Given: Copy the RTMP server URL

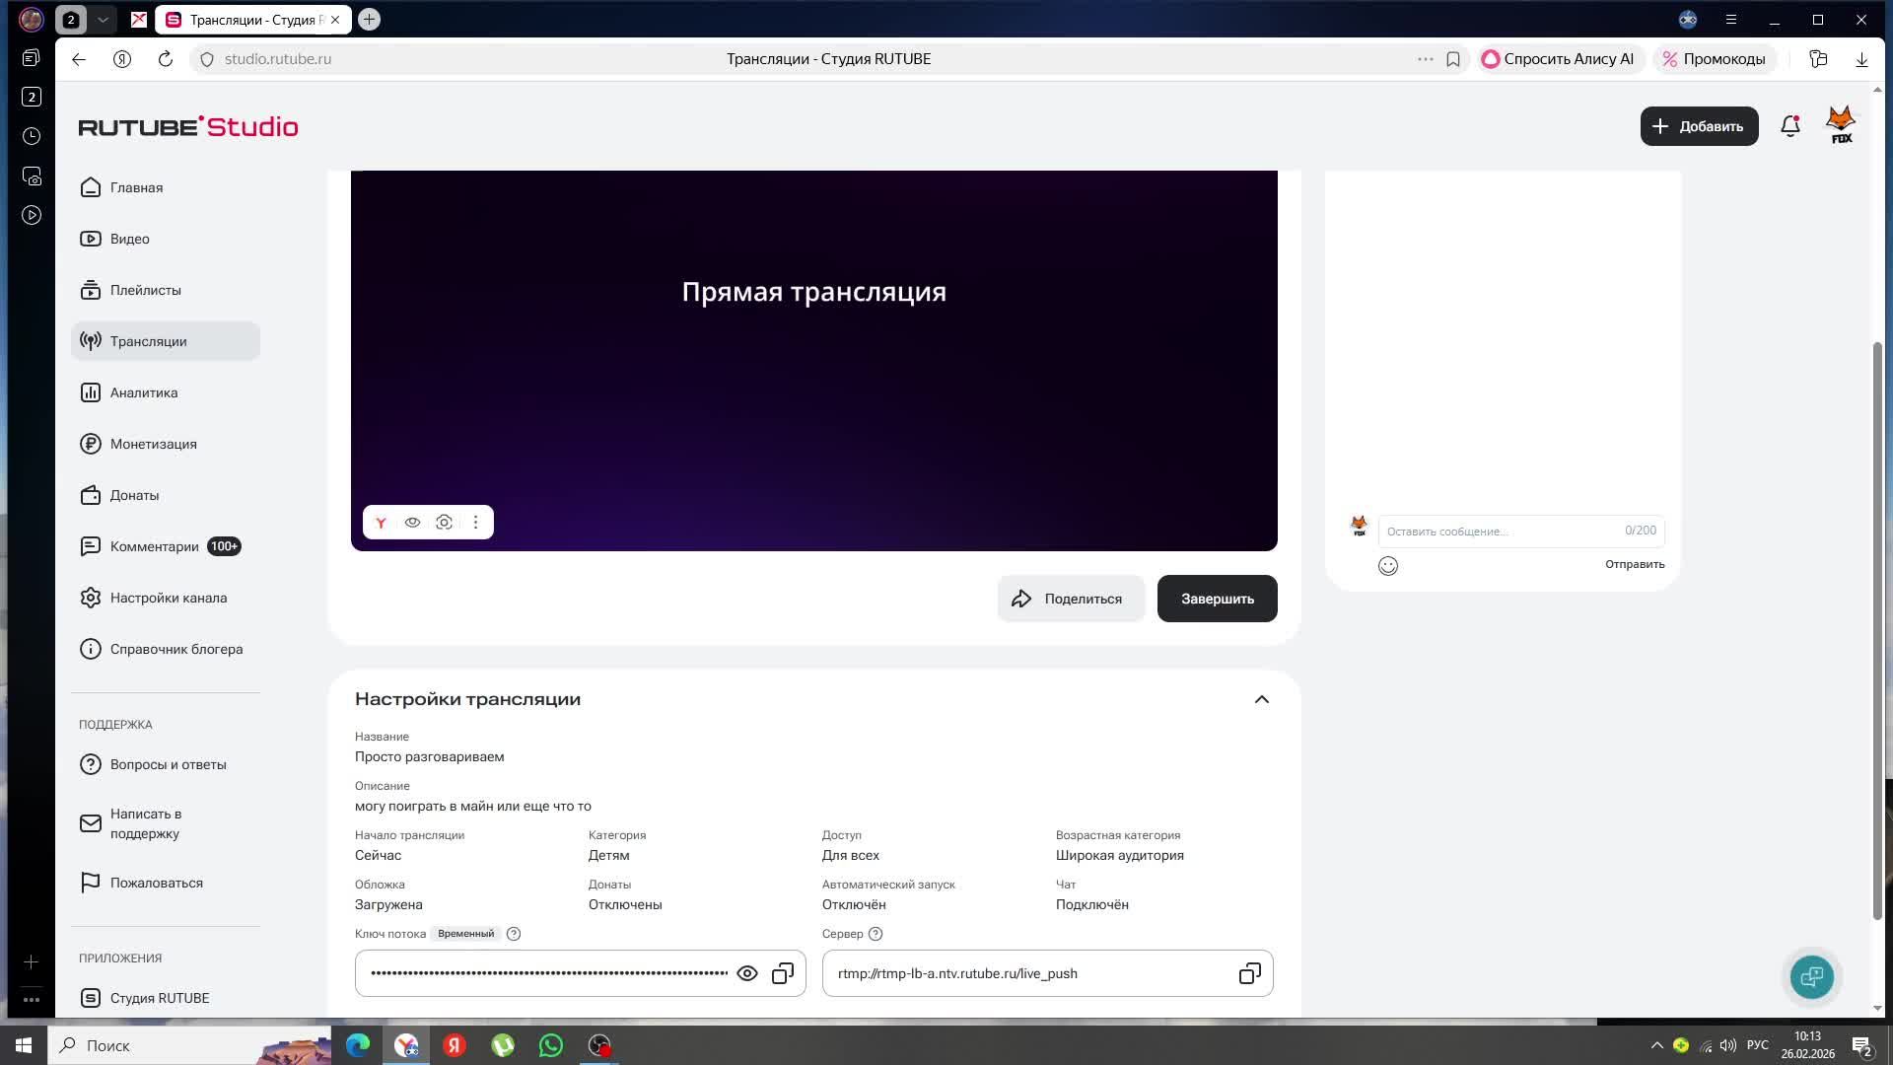Looking at the screenshot, I should (1249, 973).
